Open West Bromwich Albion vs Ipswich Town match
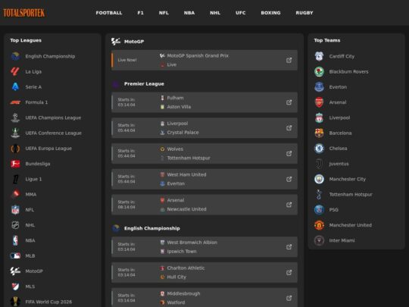409x307 pixels. (x=204, y=247)
